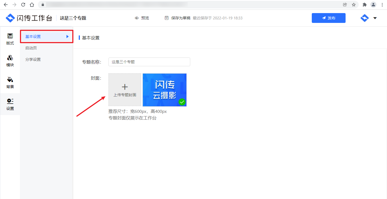Go to browser home page
The image size is (387, 199).
click(32, 5)
